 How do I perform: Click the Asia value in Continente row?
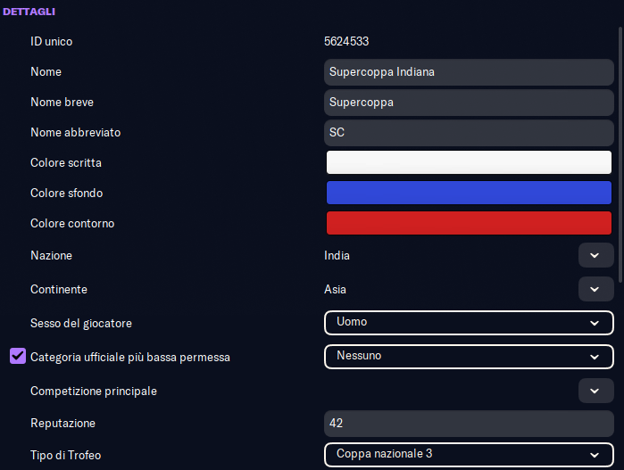pos(336,290)
